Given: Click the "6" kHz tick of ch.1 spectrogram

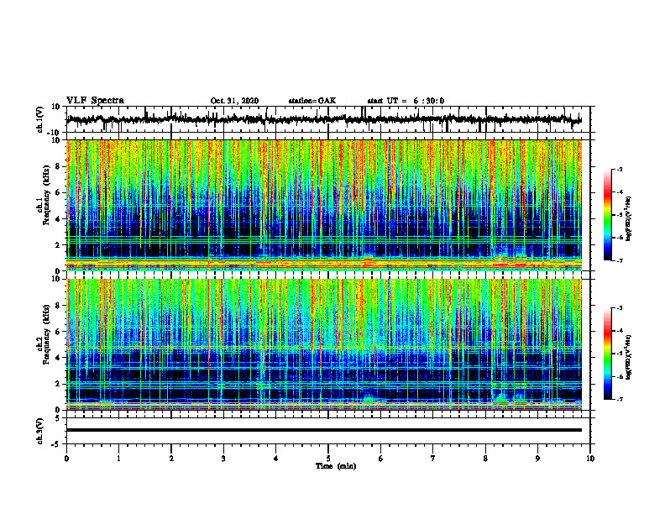Looking at the screenshot, I should (x=58, y=192).
